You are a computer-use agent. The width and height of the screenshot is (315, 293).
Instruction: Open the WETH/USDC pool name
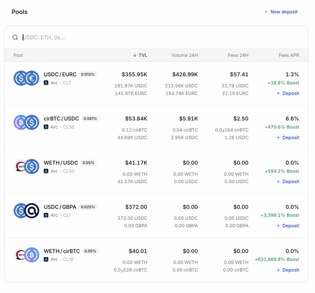click(x=61, y=163)
